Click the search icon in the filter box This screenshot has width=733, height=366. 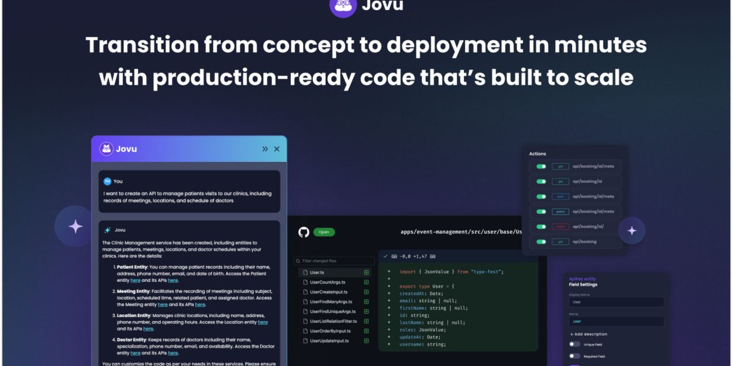tap(298, 261)
